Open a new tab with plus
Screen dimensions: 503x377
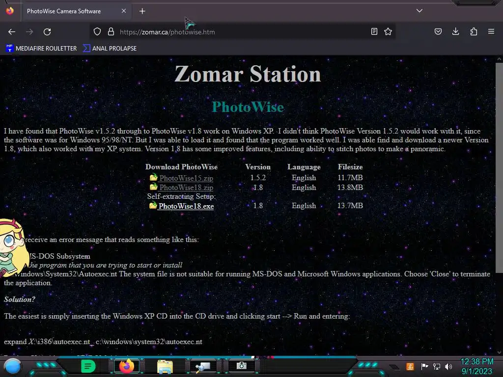tap(142, 11)
